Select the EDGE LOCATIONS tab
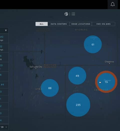Image resolution: width=120 pixels, height=131 pixels. pyautogui.click(x=81, y=24)
